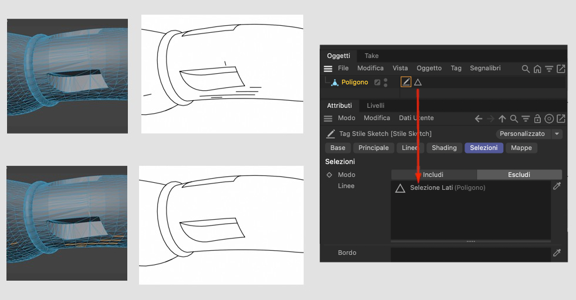Select the edge selection tag triangle on Poligono
The height and width of the screenshot is (300, 576).
point(418,82)
